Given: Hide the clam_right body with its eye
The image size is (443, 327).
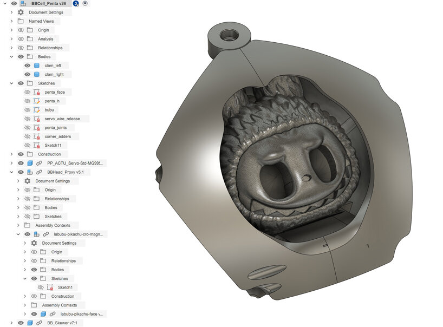Looking at the screenshot, I should 28,74.
